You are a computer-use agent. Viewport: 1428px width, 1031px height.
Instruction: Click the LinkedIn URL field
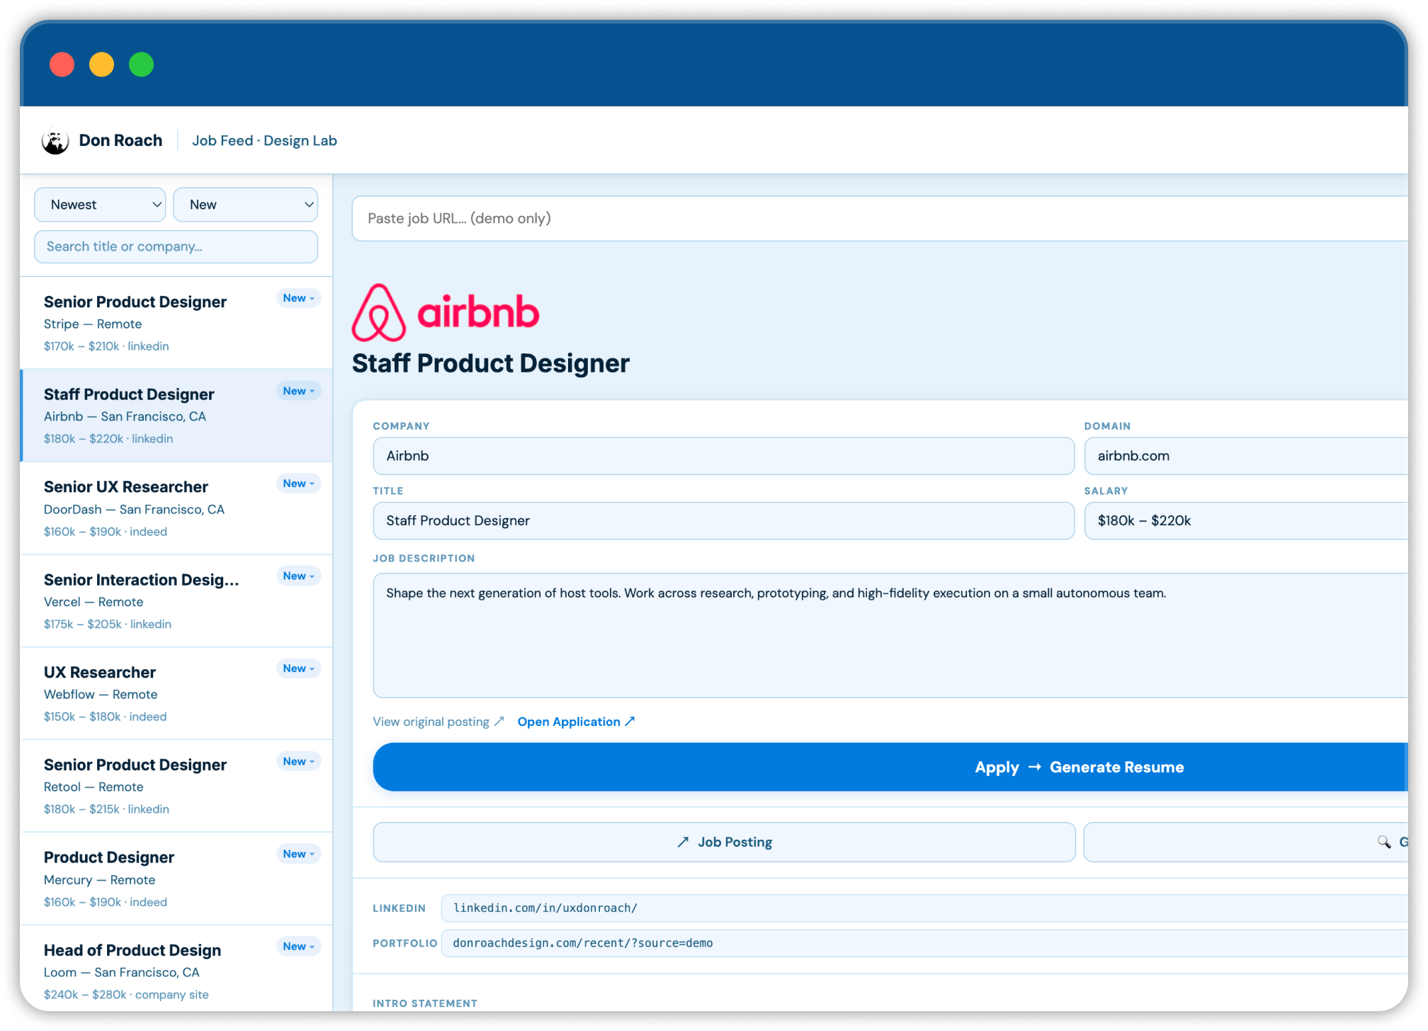pyautogui.click(x=924, y=908)
